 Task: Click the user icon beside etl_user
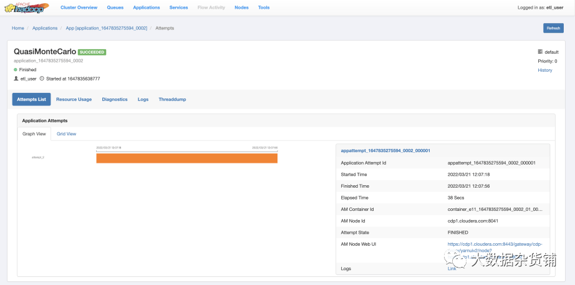(16, 79)
